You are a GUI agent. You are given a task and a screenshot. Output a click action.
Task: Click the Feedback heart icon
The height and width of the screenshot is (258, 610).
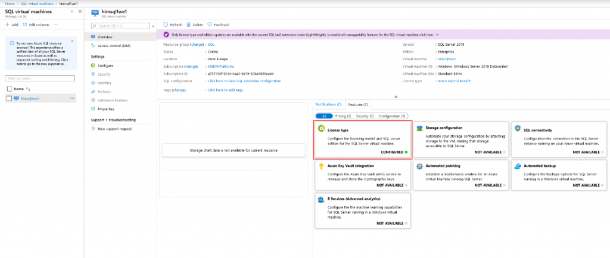point(210,24)
